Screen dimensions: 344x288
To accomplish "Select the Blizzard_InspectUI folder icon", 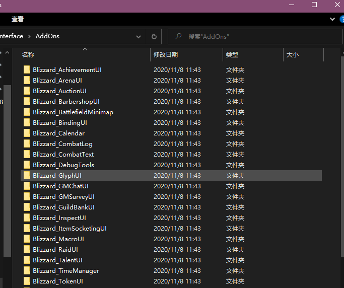I will (x=27, y=218).
